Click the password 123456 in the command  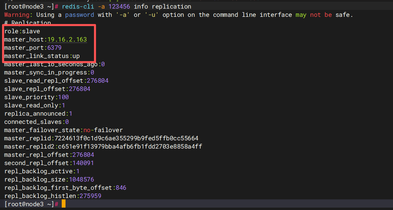click(x=119, y=7)
